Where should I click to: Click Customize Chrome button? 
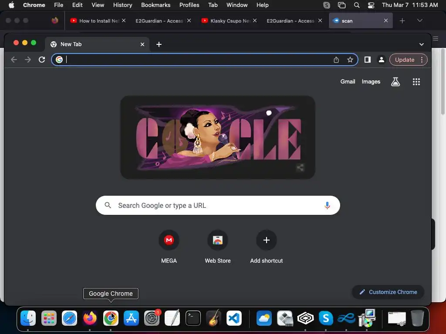(388, 292)
